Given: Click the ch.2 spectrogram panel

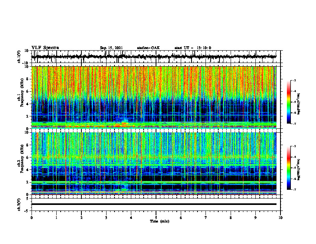Looking at the screenshot, I should pos(154,163).
